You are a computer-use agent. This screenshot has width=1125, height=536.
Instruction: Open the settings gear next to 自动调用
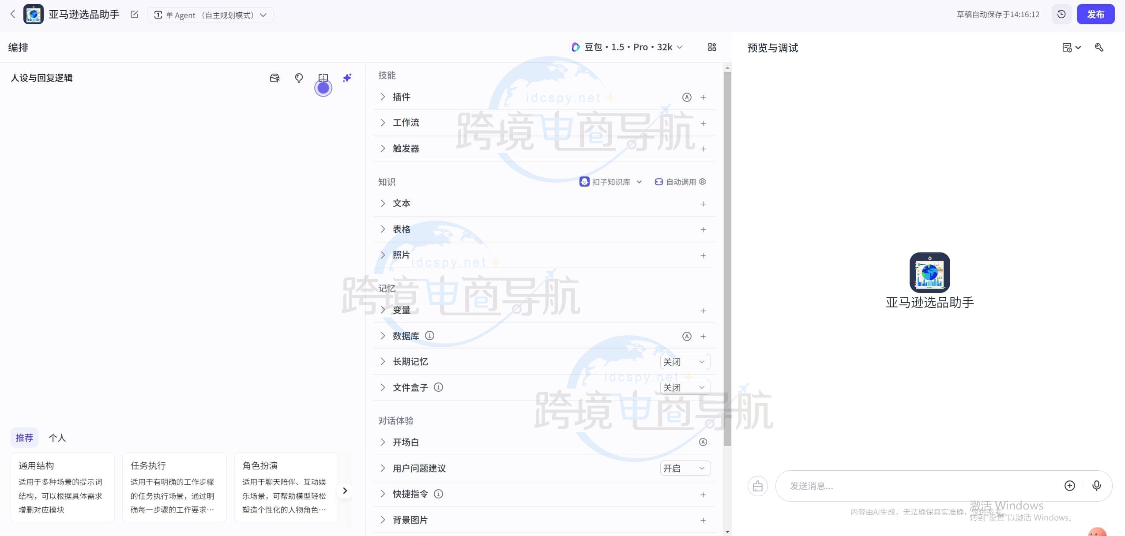coord(702,181)
